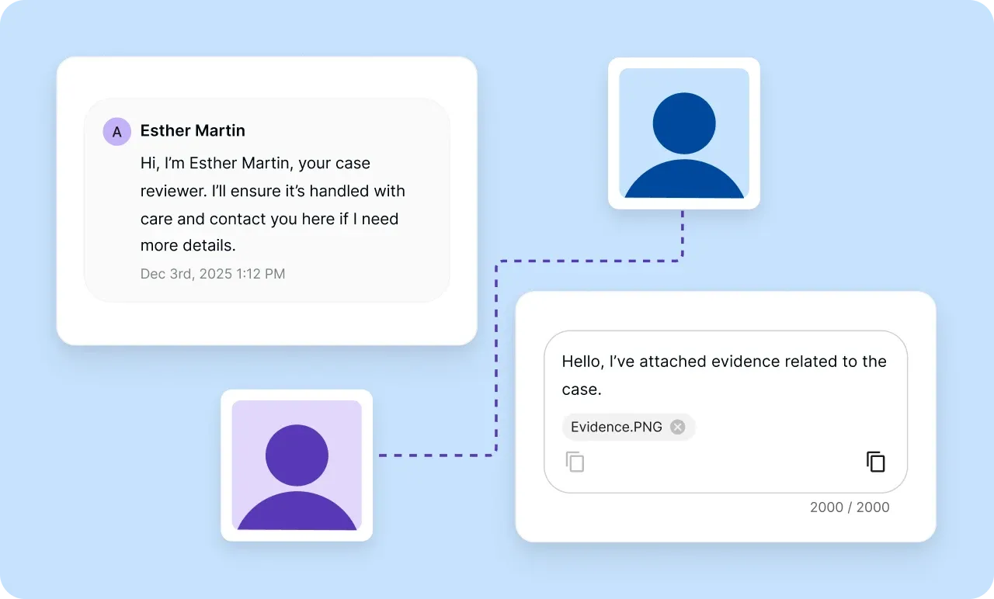Click the dotted line below the blue avatar
Screen dimensions: 994x599
point(682,234)
